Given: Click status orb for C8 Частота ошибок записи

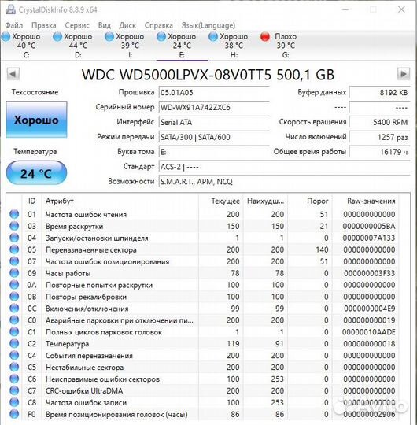Looking at the screenshot, I should coord(14,402).
